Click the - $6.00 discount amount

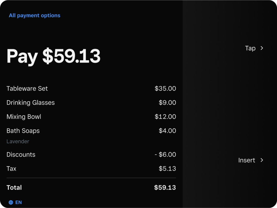(165, 154)
